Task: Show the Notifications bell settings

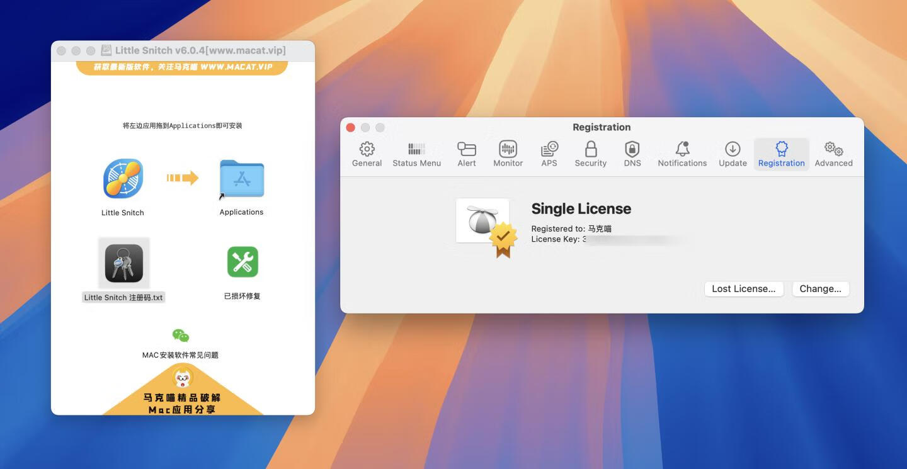Action: point(682,154)
